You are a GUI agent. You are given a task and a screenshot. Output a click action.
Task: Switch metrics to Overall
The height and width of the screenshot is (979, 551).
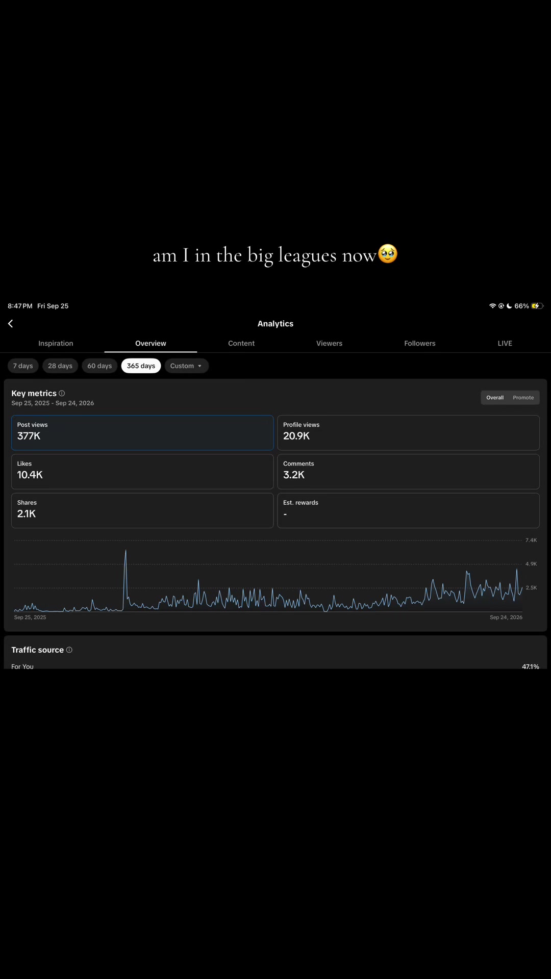point(495,398)
